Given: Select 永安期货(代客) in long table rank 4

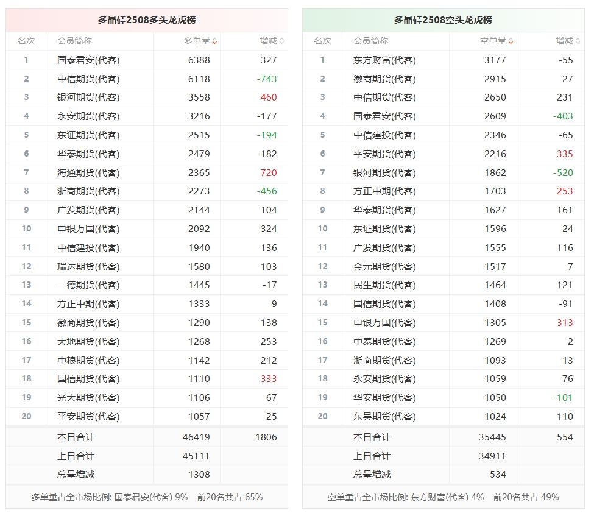Looking at the screenshot, I should (x=88, y=116).
